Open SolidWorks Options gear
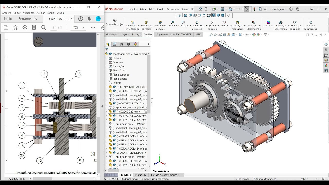This screenshot has height=185, width=329. click(x=266, y=9)
